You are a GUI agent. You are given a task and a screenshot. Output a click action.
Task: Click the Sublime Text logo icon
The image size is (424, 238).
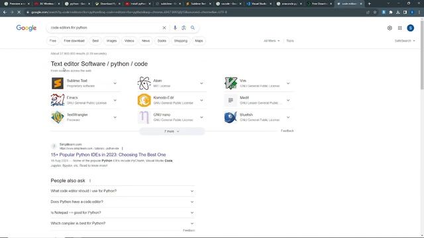coord(58,83)
